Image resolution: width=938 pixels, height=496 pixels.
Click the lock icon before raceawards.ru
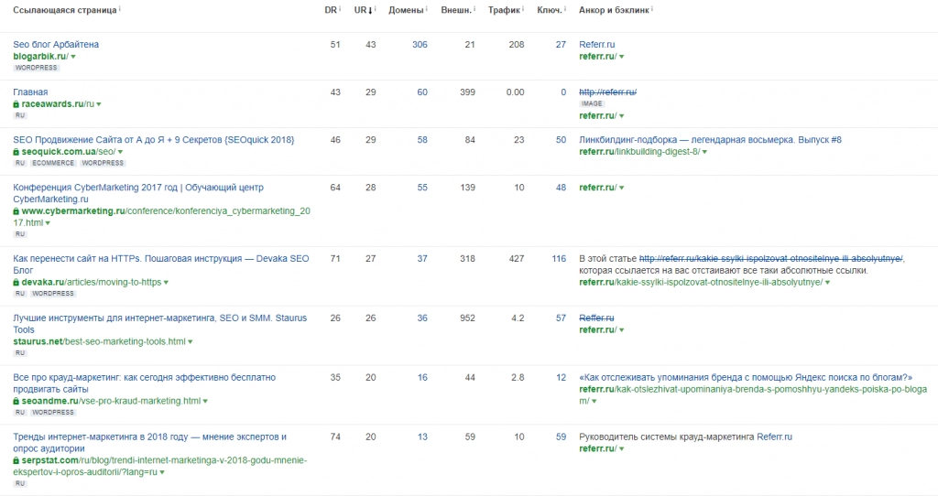16,104
